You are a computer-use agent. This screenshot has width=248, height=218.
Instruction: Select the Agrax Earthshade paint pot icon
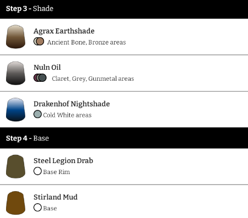(x=15, y=37)
